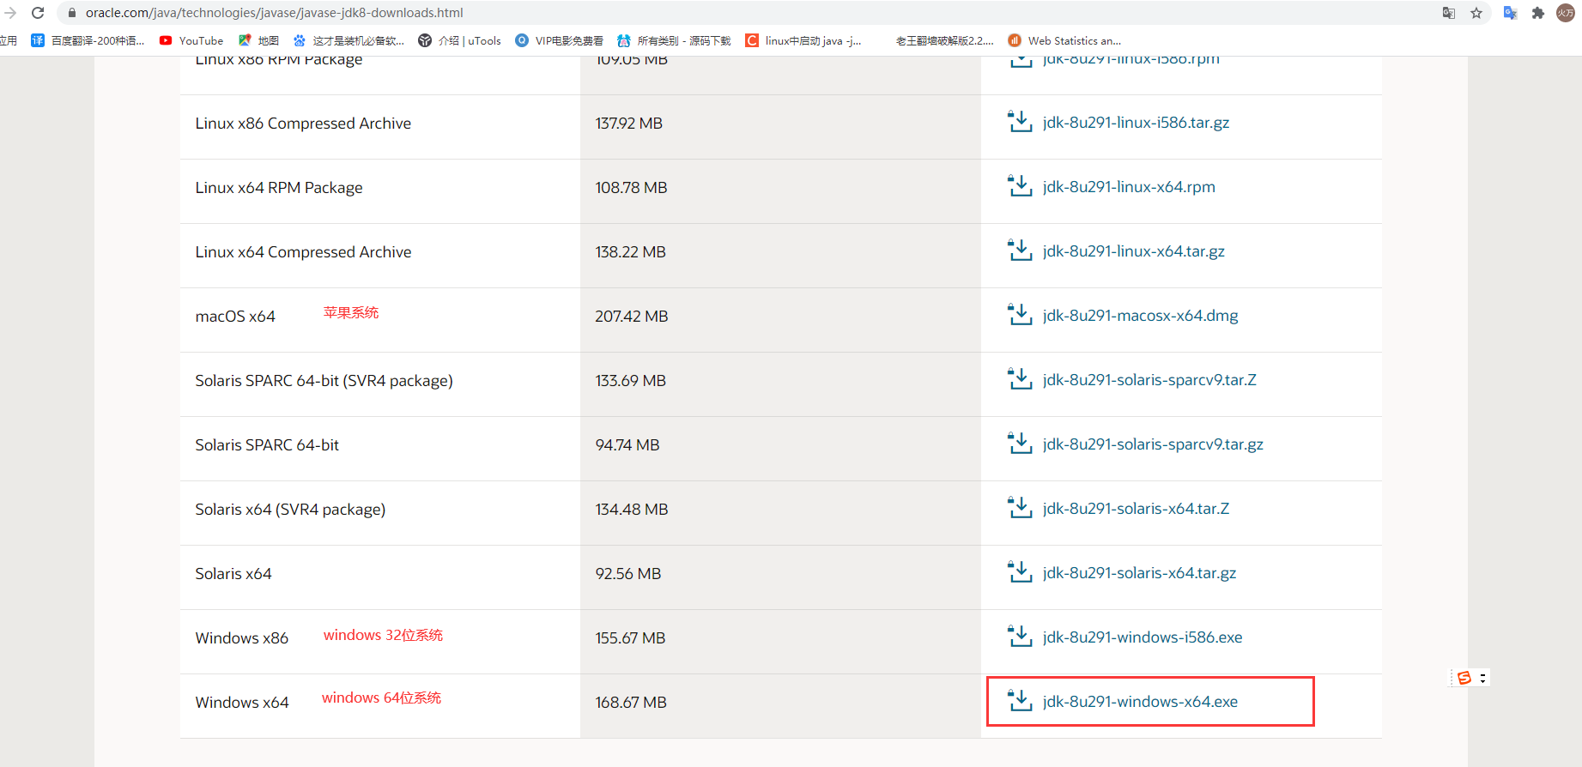Download jdk-8u291-solaris-sparcv9.tar.Z
This screenshot has width=1582, height=767.
[1149, 380]
